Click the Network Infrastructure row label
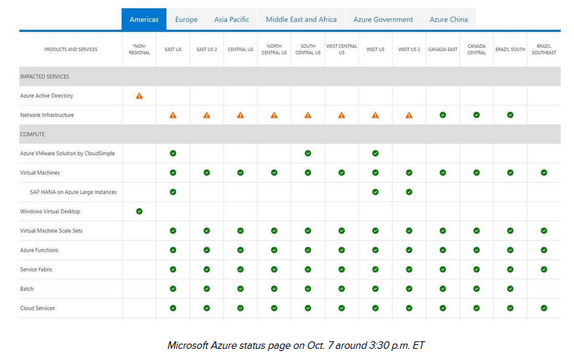Screen dimensions: 574x363 pyautogui.click(x=47, y=115)
